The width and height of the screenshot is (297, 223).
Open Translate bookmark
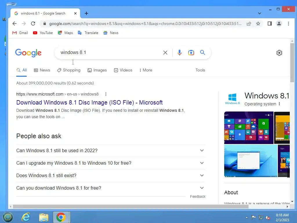88,33
